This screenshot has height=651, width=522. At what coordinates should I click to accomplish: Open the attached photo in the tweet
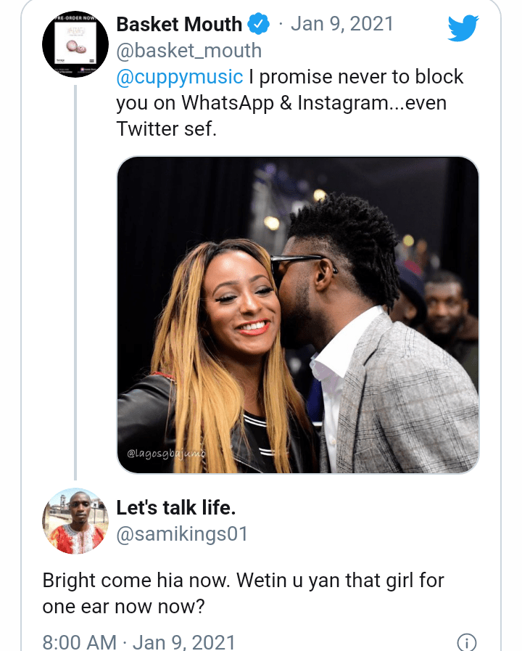tap(297, 315)
